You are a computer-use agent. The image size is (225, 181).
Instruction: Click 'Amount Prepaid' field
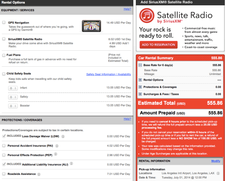point(180,113)
